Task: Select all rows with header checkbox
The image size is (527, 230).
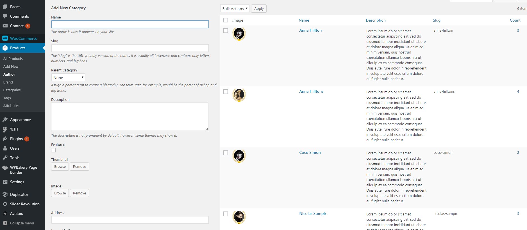Action: pos(226,20)
